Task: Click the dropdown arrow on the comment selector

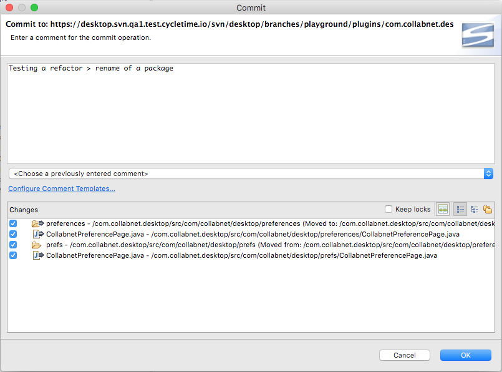Action: pyautogui.click(x=488, y=174)
